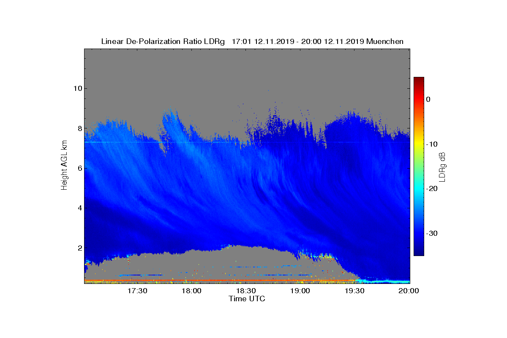The image size is (507, 338).
Task: Click the 'Height AGL km' y-axis label
Action: [64, 166]
